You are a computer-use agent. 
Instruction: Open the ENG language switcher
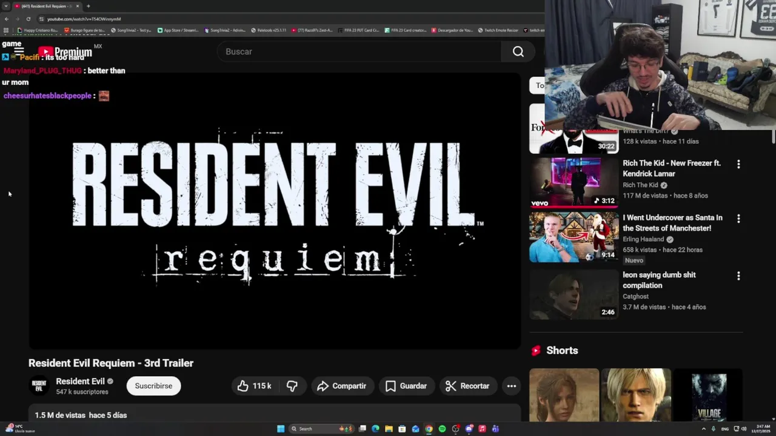(x=725, y=429)
